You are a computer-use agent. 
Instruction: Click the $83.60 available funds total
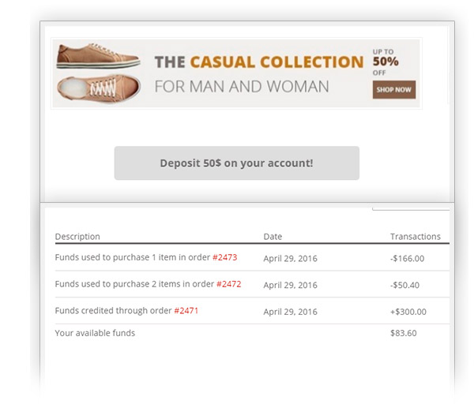pyautogui.click(x=403, y=333)
